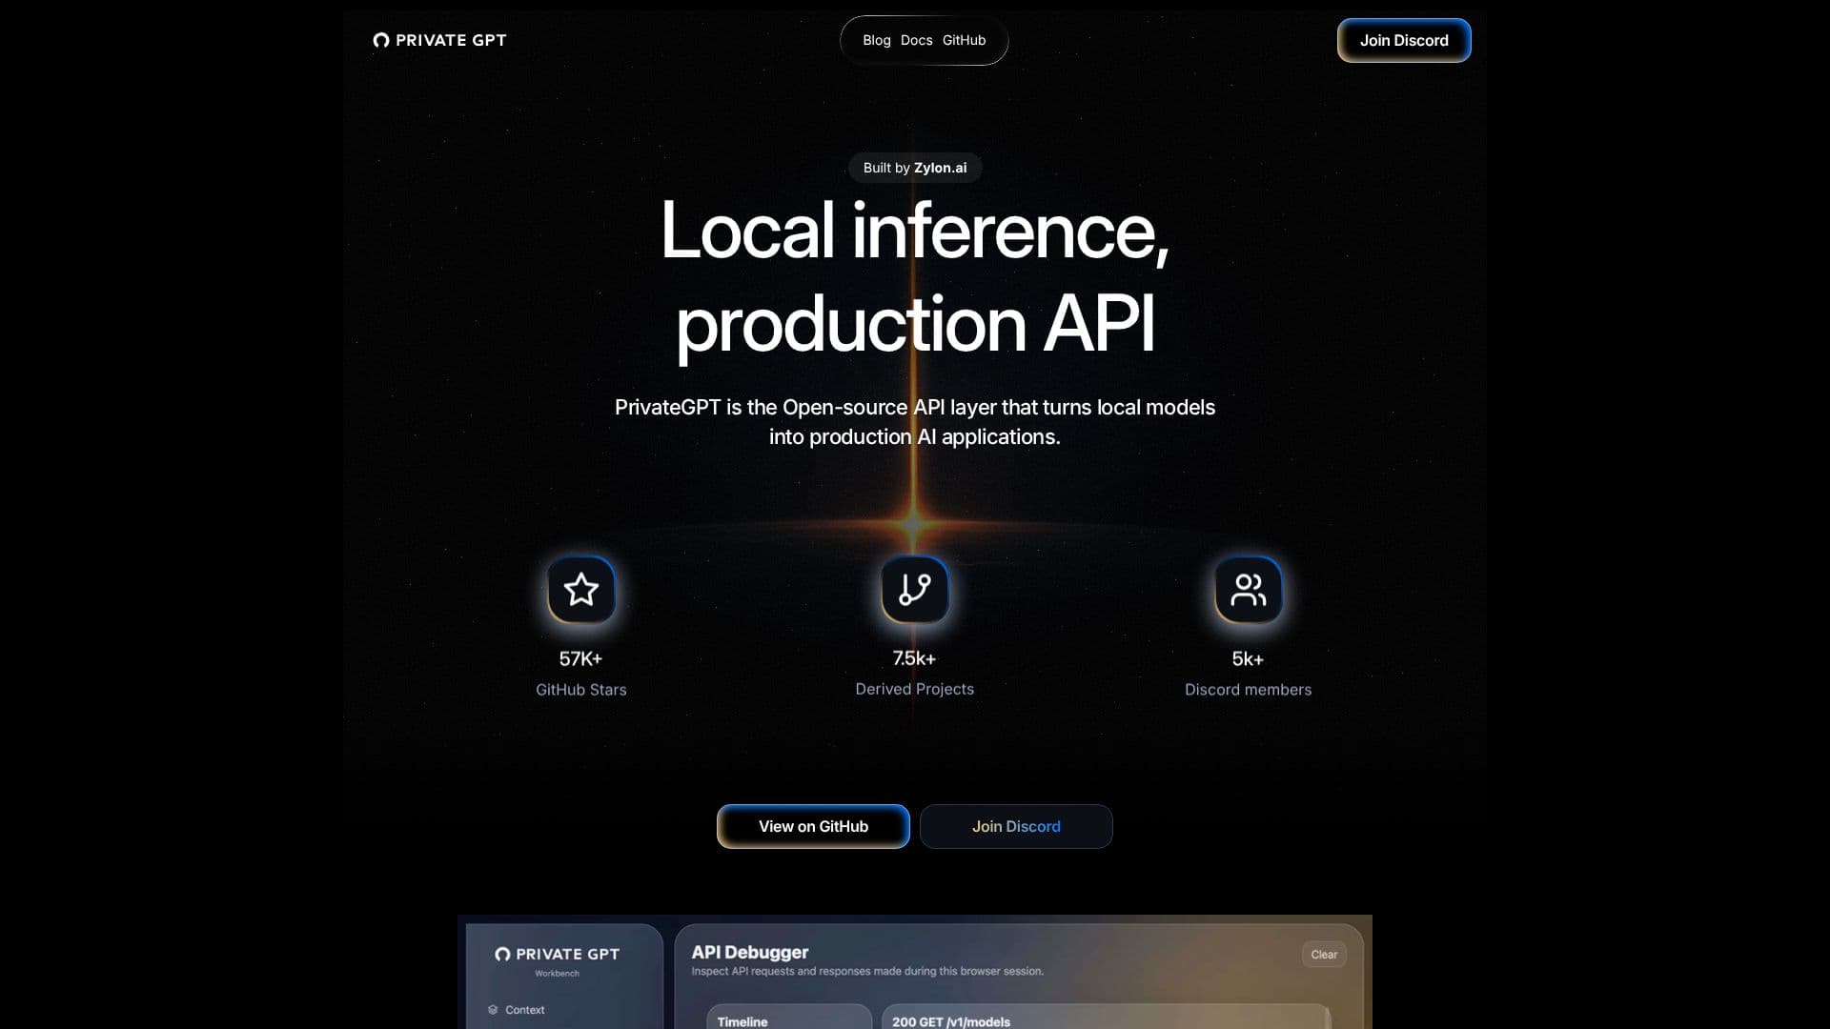This screenshot has width=1830, height=1029.
Task: Click the top-right Join Discord button
Action: tap(1404, 40)
